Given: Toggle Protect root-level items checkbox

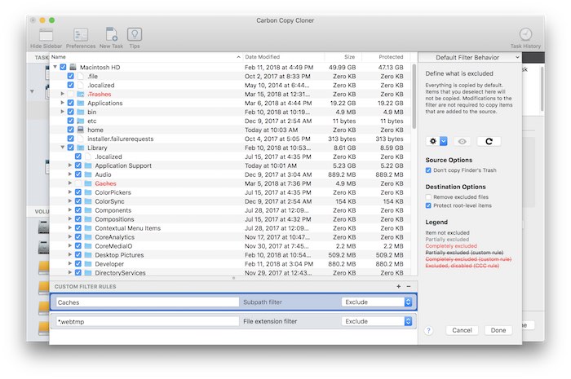Looking at the screenshot, I should pos(428,205).
